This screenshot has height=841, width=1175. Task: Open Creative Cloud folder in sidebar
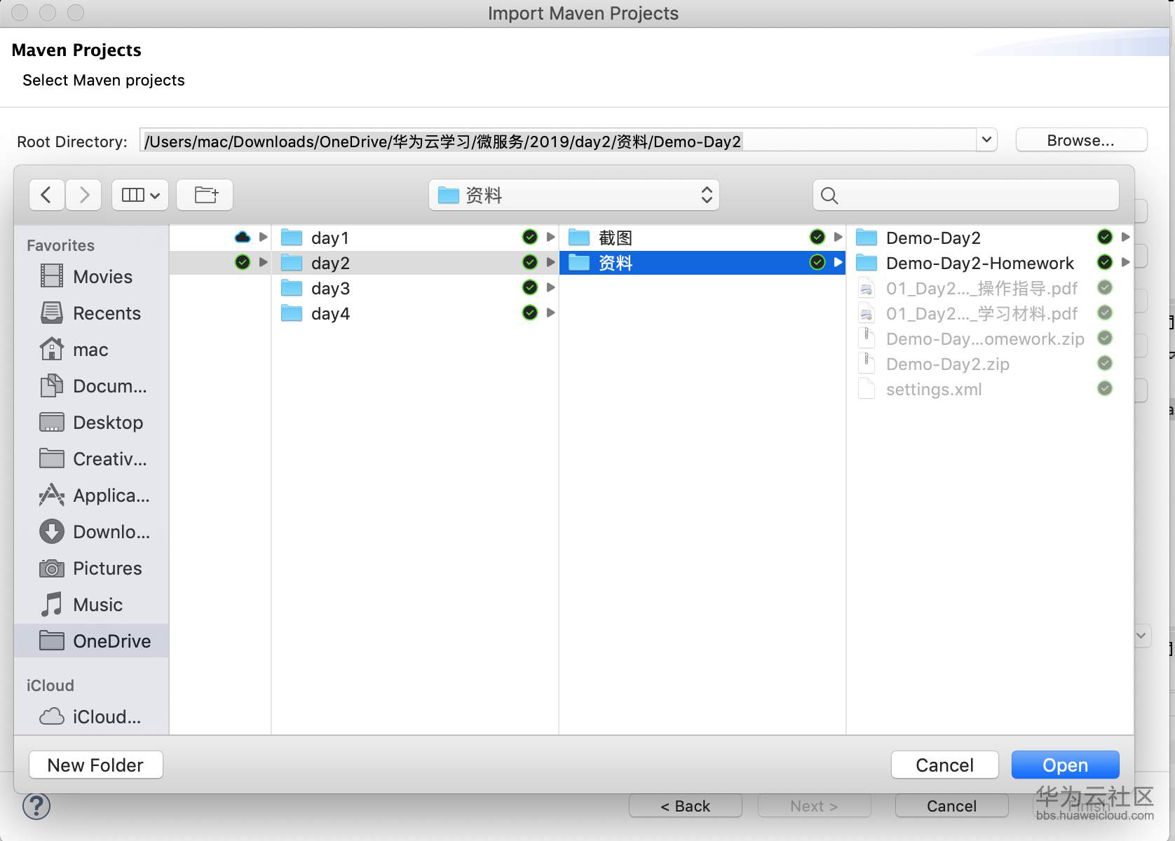tap(91, 458)
